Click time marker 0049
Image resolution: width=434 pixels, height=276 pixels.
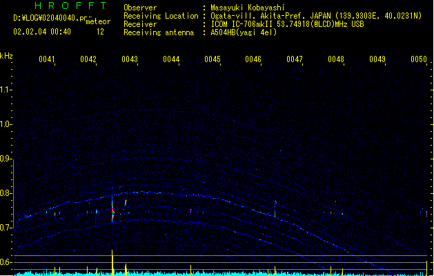pos(377,59)
